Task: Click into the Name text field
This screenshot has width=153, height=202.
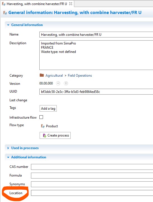Action: point(96,35)
